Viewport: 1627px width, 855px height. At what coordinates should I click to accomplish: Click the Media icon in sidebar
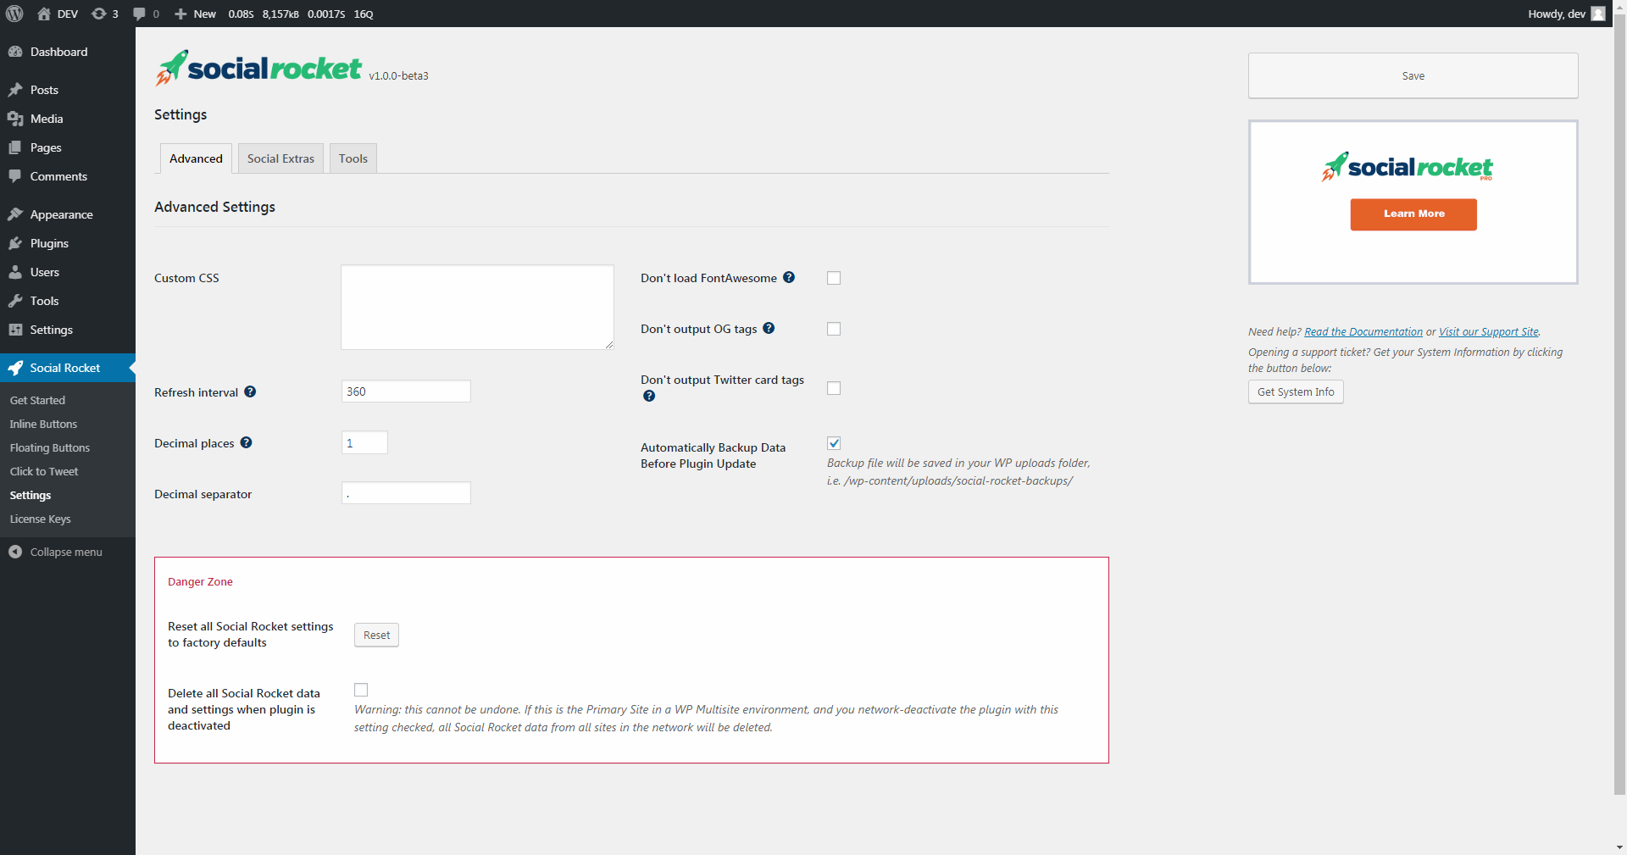[15, 119]
